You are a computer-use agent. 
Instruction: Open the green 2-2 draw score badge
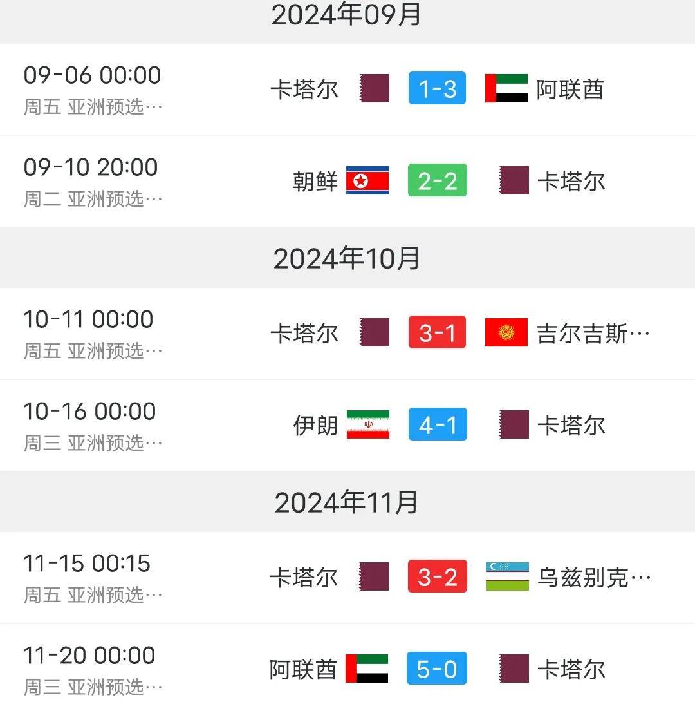437,181
